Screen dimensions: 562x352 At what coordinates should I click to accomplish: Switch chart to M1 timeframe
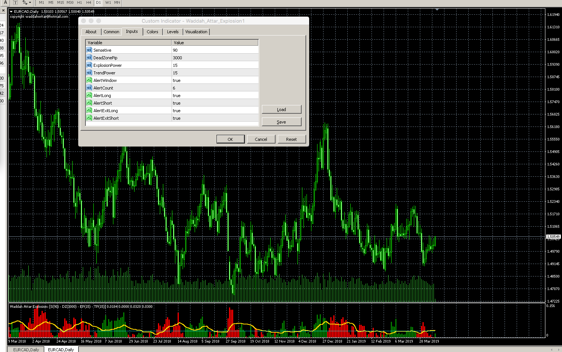tap(42, 3)
